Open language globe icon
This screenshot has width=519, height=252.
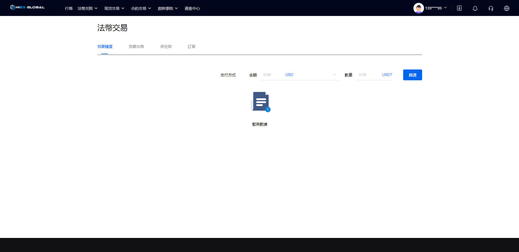507,8
